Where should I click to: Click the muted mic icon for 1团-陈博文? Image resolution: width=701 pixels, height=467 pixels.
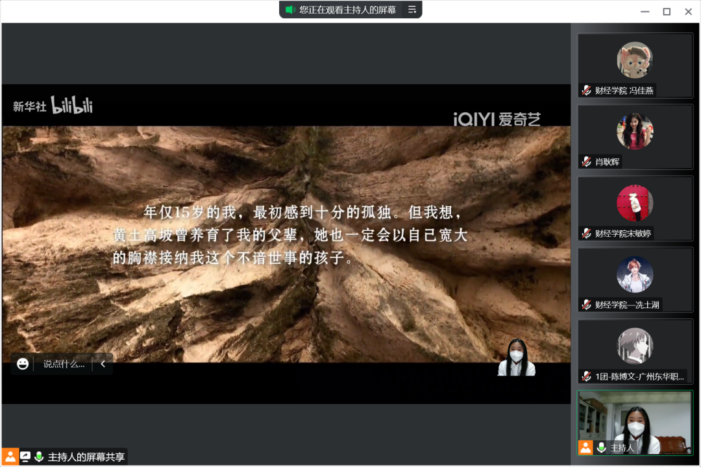(587, 376)
